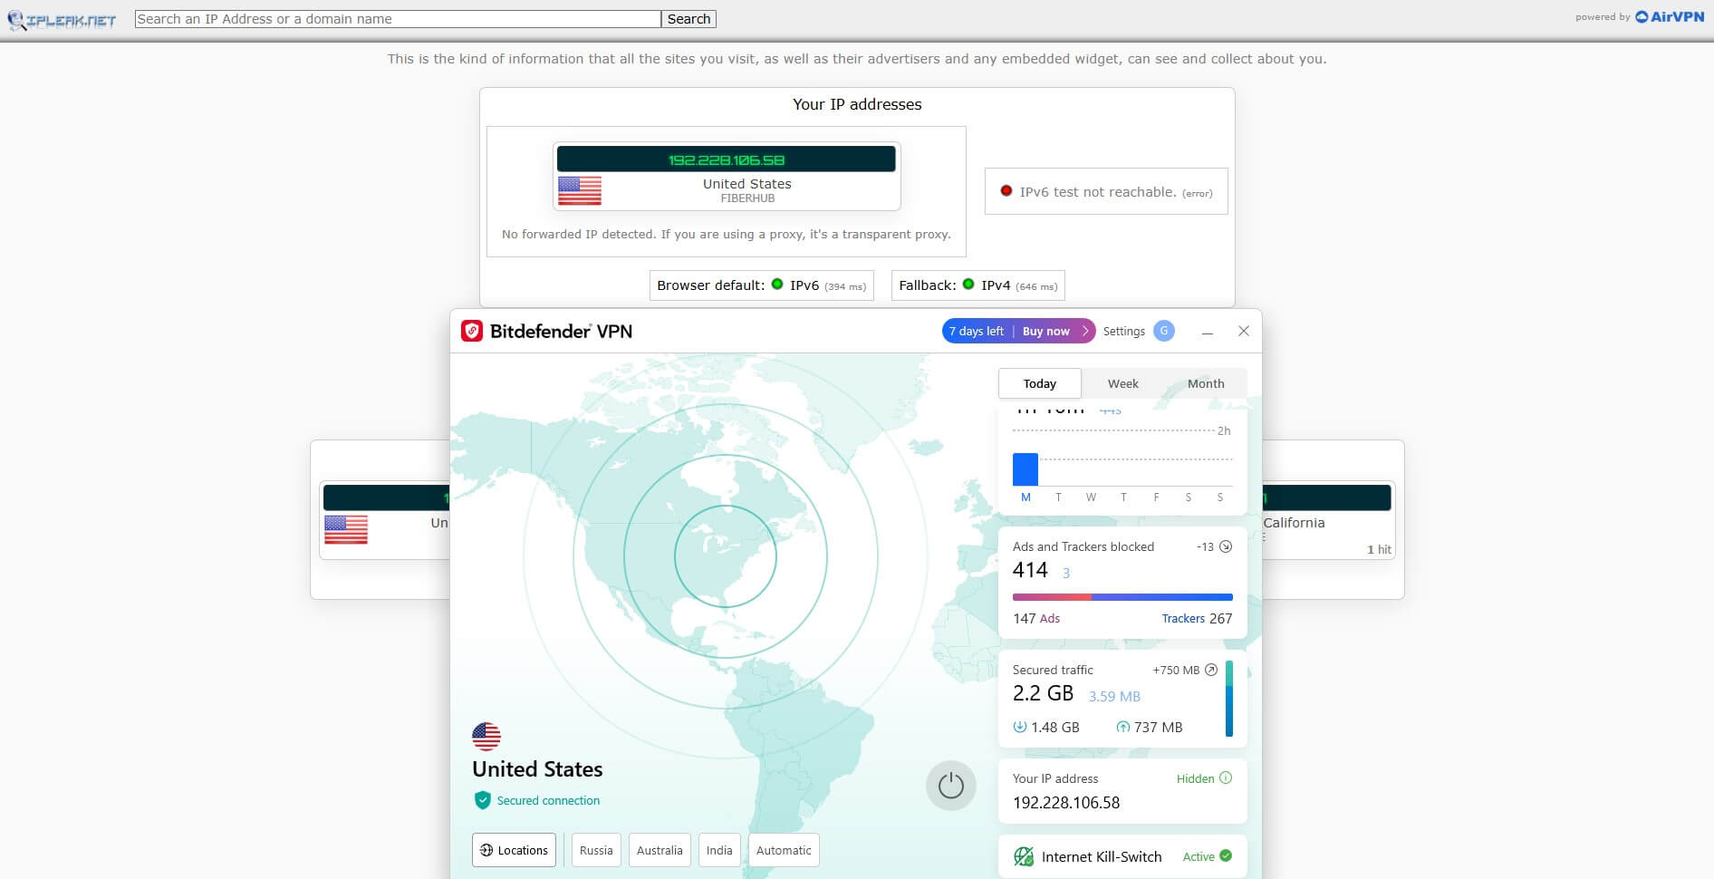
Task: Click the download arrow beside 1.48 GB
Action: pos(1018,727)
